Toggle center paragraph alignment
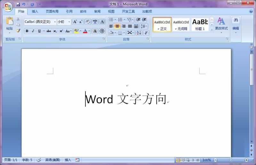This screenshot has width=256, height=165. [117, 26]
